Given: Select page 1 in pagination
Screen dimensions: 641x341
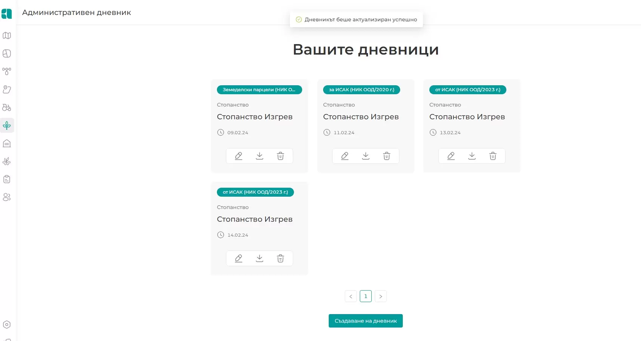Looking at the screenshot, I should click(x=366, y=296).
